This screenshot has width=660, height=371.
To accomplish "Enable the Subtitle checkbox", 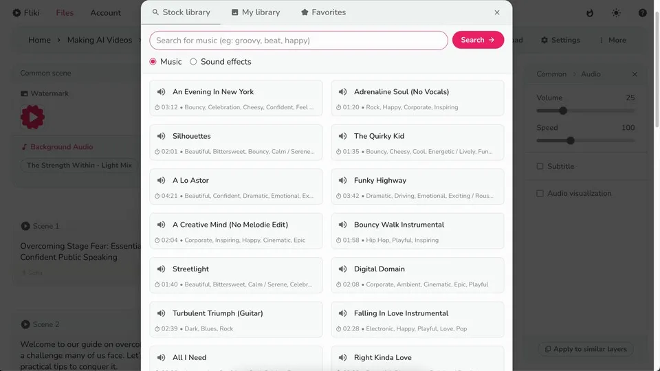I will (x=540, y=166).
